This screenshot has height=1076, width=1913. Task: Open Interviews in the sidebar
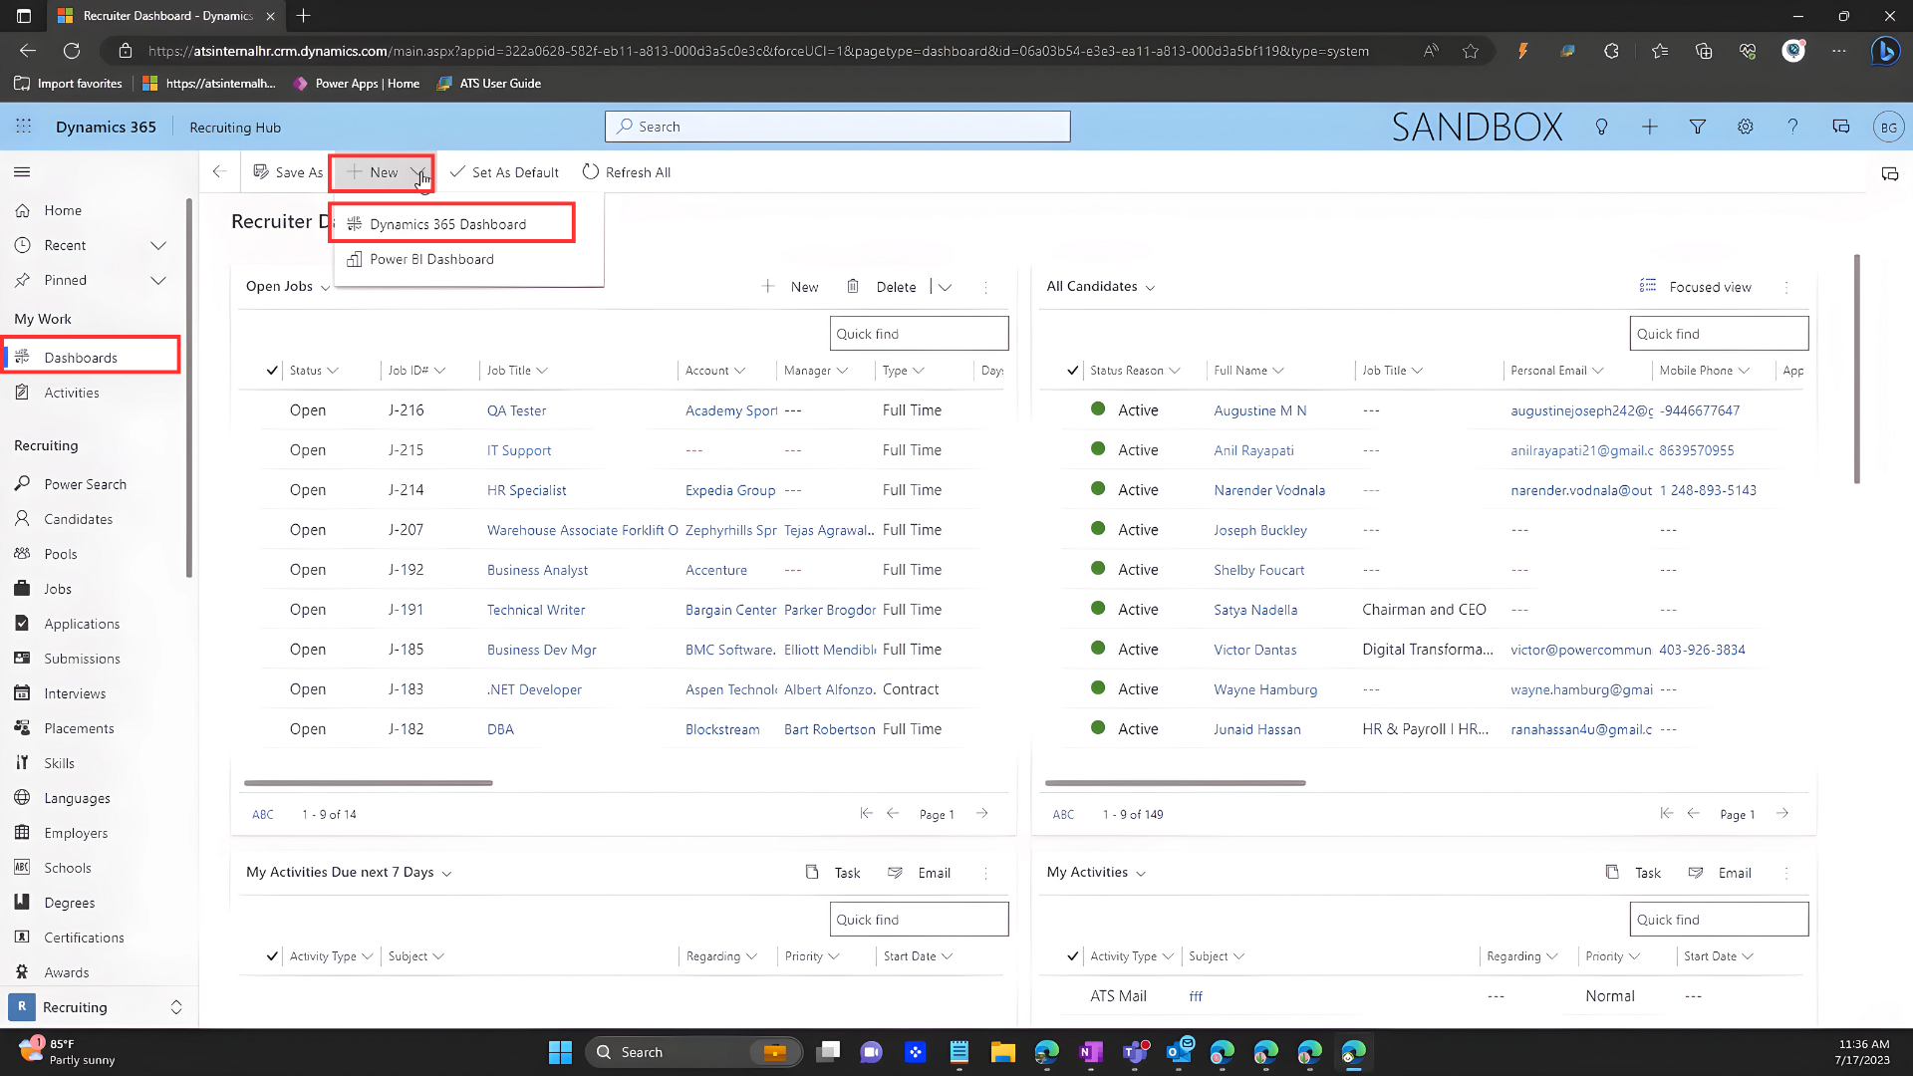tap(75, 693)
